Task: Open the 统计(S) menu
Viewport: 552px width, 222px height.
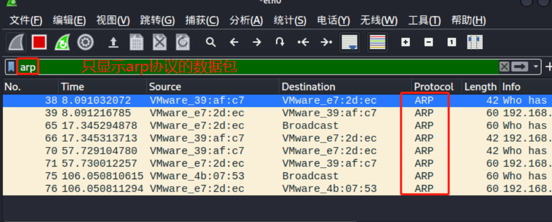Action: coord(290,21)
